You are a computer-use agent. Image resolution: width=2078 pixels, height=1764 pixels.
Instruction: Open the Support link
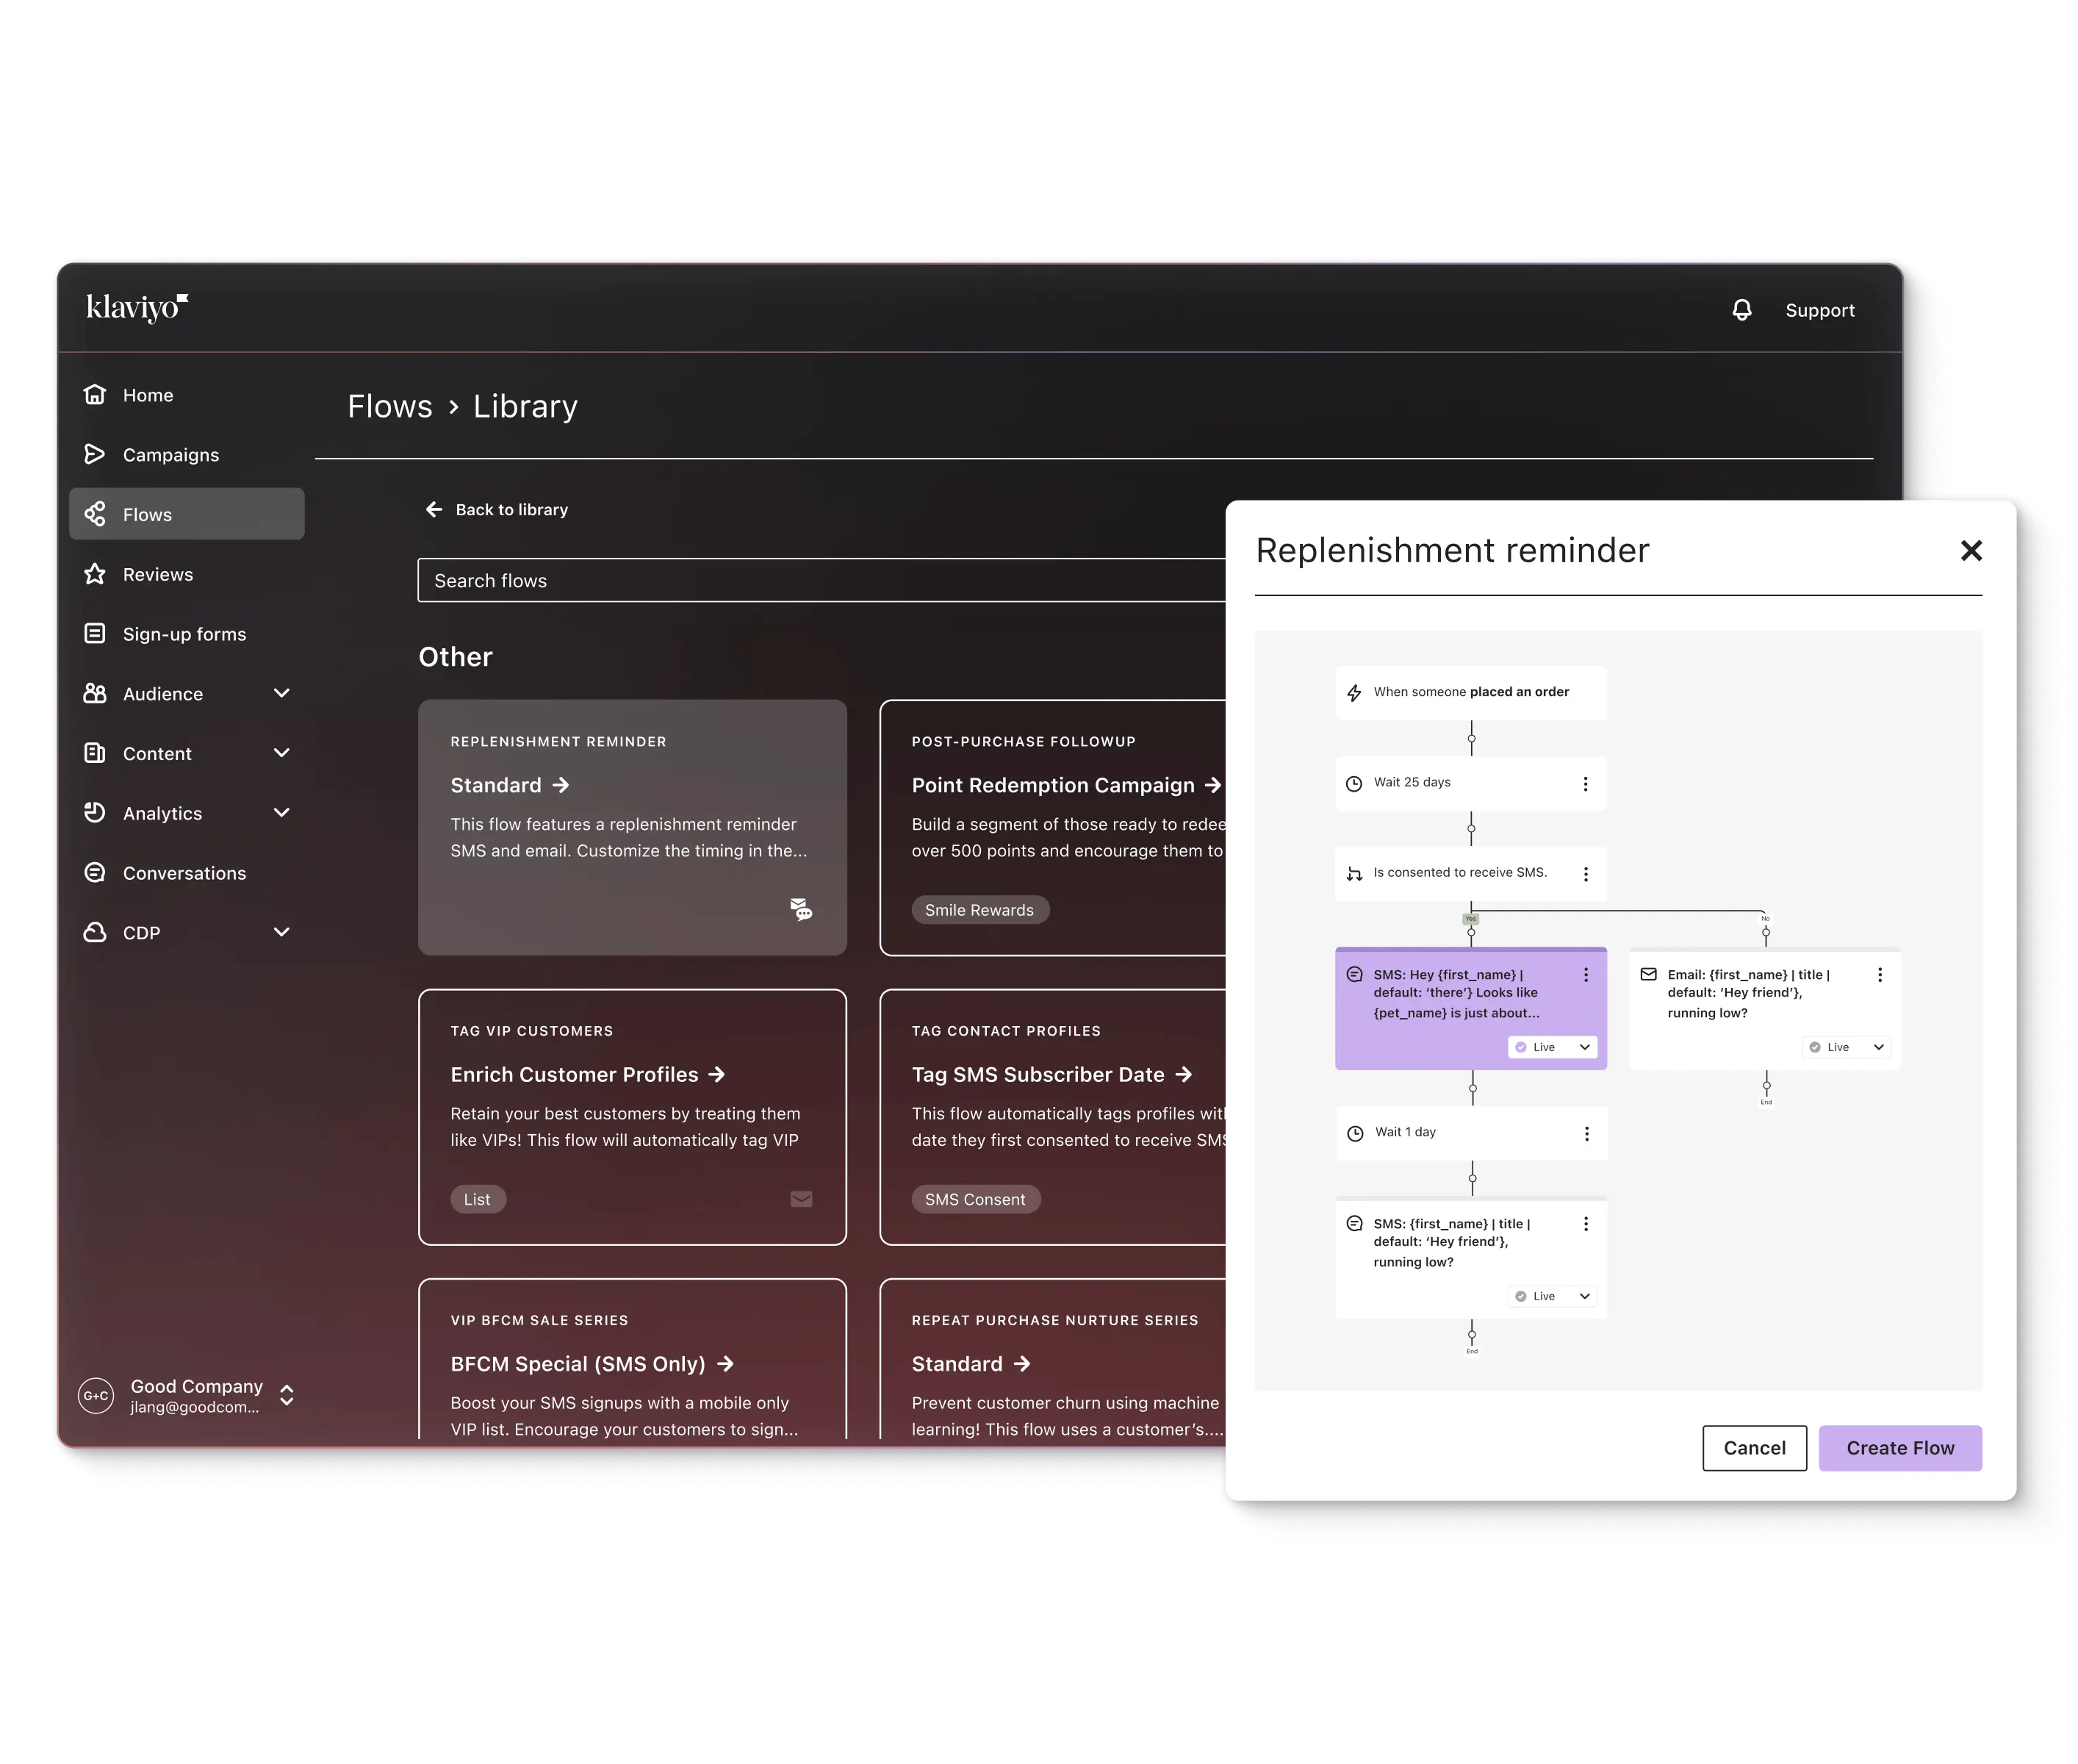pos(1819,310)
